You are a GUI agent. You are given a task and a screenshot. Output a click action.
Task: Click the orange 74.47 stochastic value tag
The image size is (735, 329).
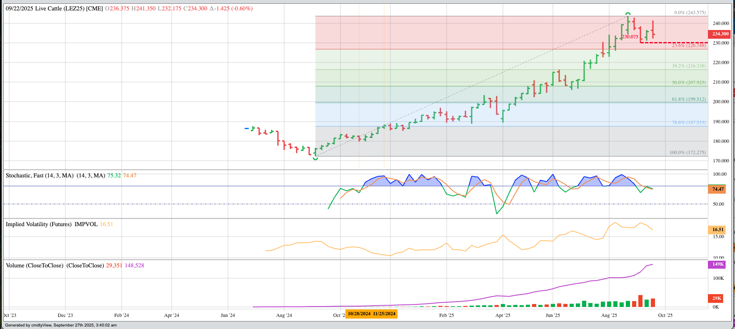point(717,189)
